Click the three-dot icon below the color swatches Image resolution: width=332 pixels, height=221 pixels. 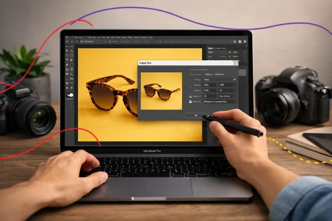[x=71, y=104]
